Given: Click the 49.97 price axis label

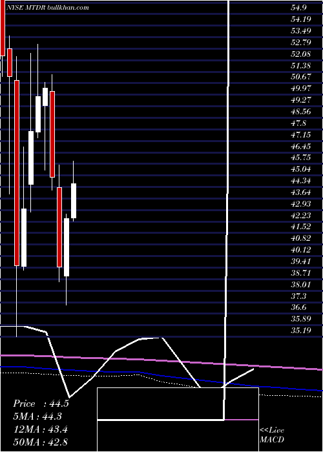Looking at the screenshot, I should (301, 88).
